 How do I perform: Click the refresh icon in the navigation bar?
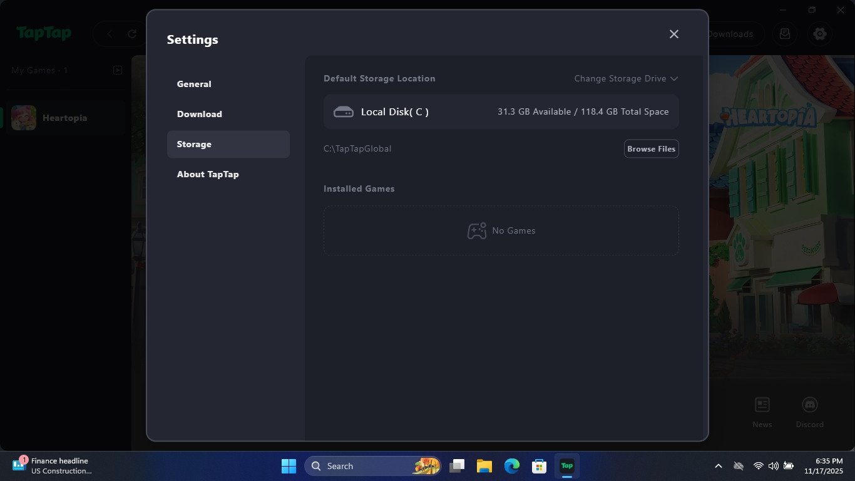[x=131, y=34]
